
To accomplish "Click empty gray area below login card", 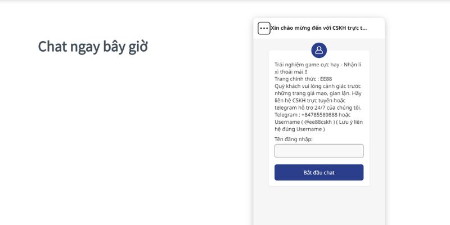I will (x=319, y=205).
